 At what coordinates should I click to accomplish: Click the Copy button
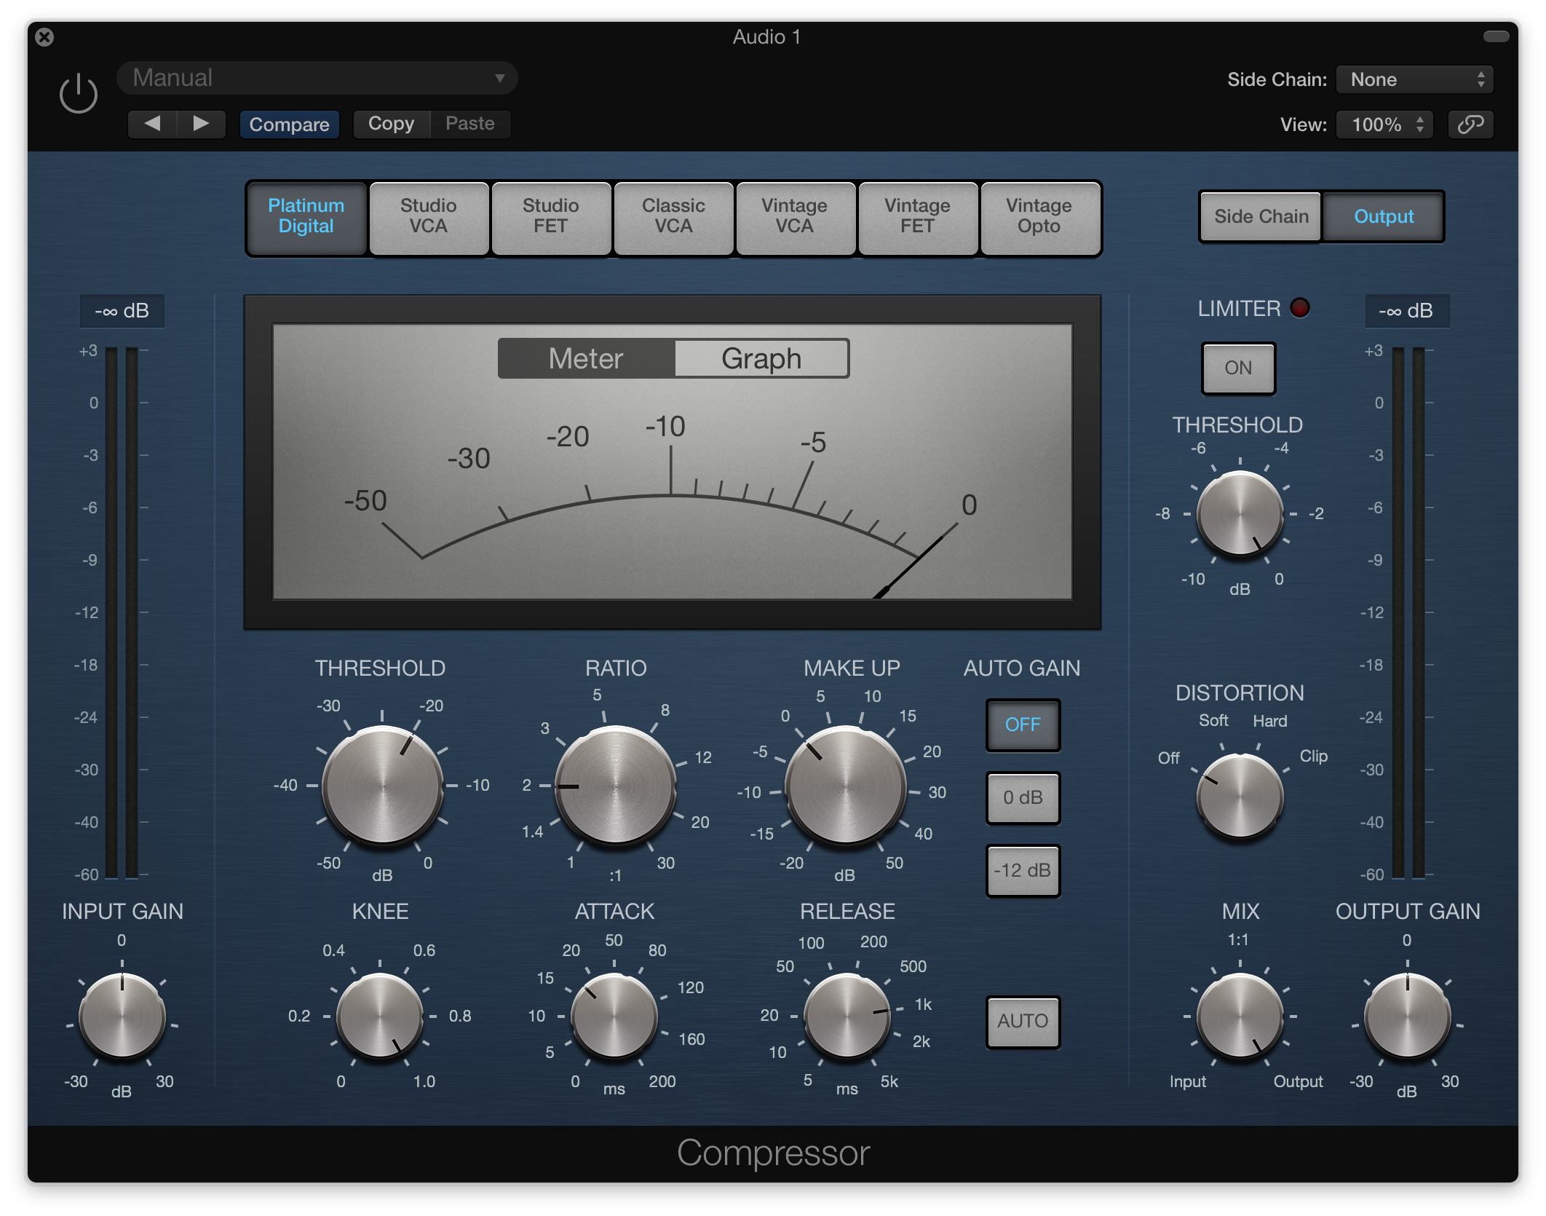(391, 124)
